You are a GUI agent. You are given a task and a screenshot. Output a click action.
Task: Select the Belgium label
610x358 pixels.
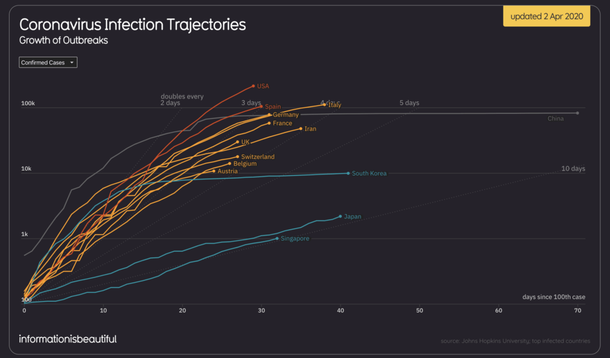(245, 163)
